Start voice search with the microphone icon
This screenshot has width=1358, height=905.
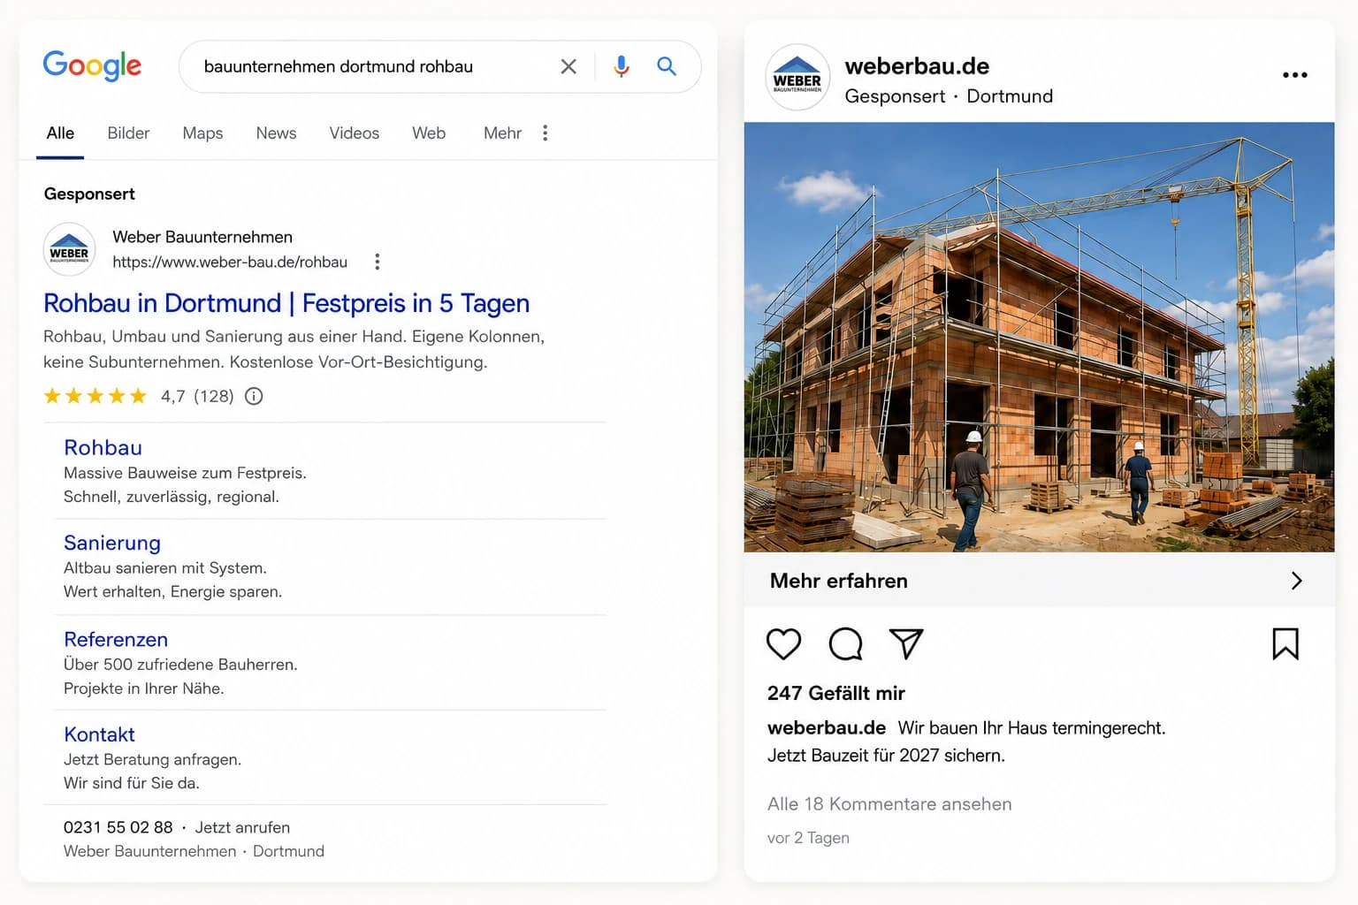pos(622,66)
